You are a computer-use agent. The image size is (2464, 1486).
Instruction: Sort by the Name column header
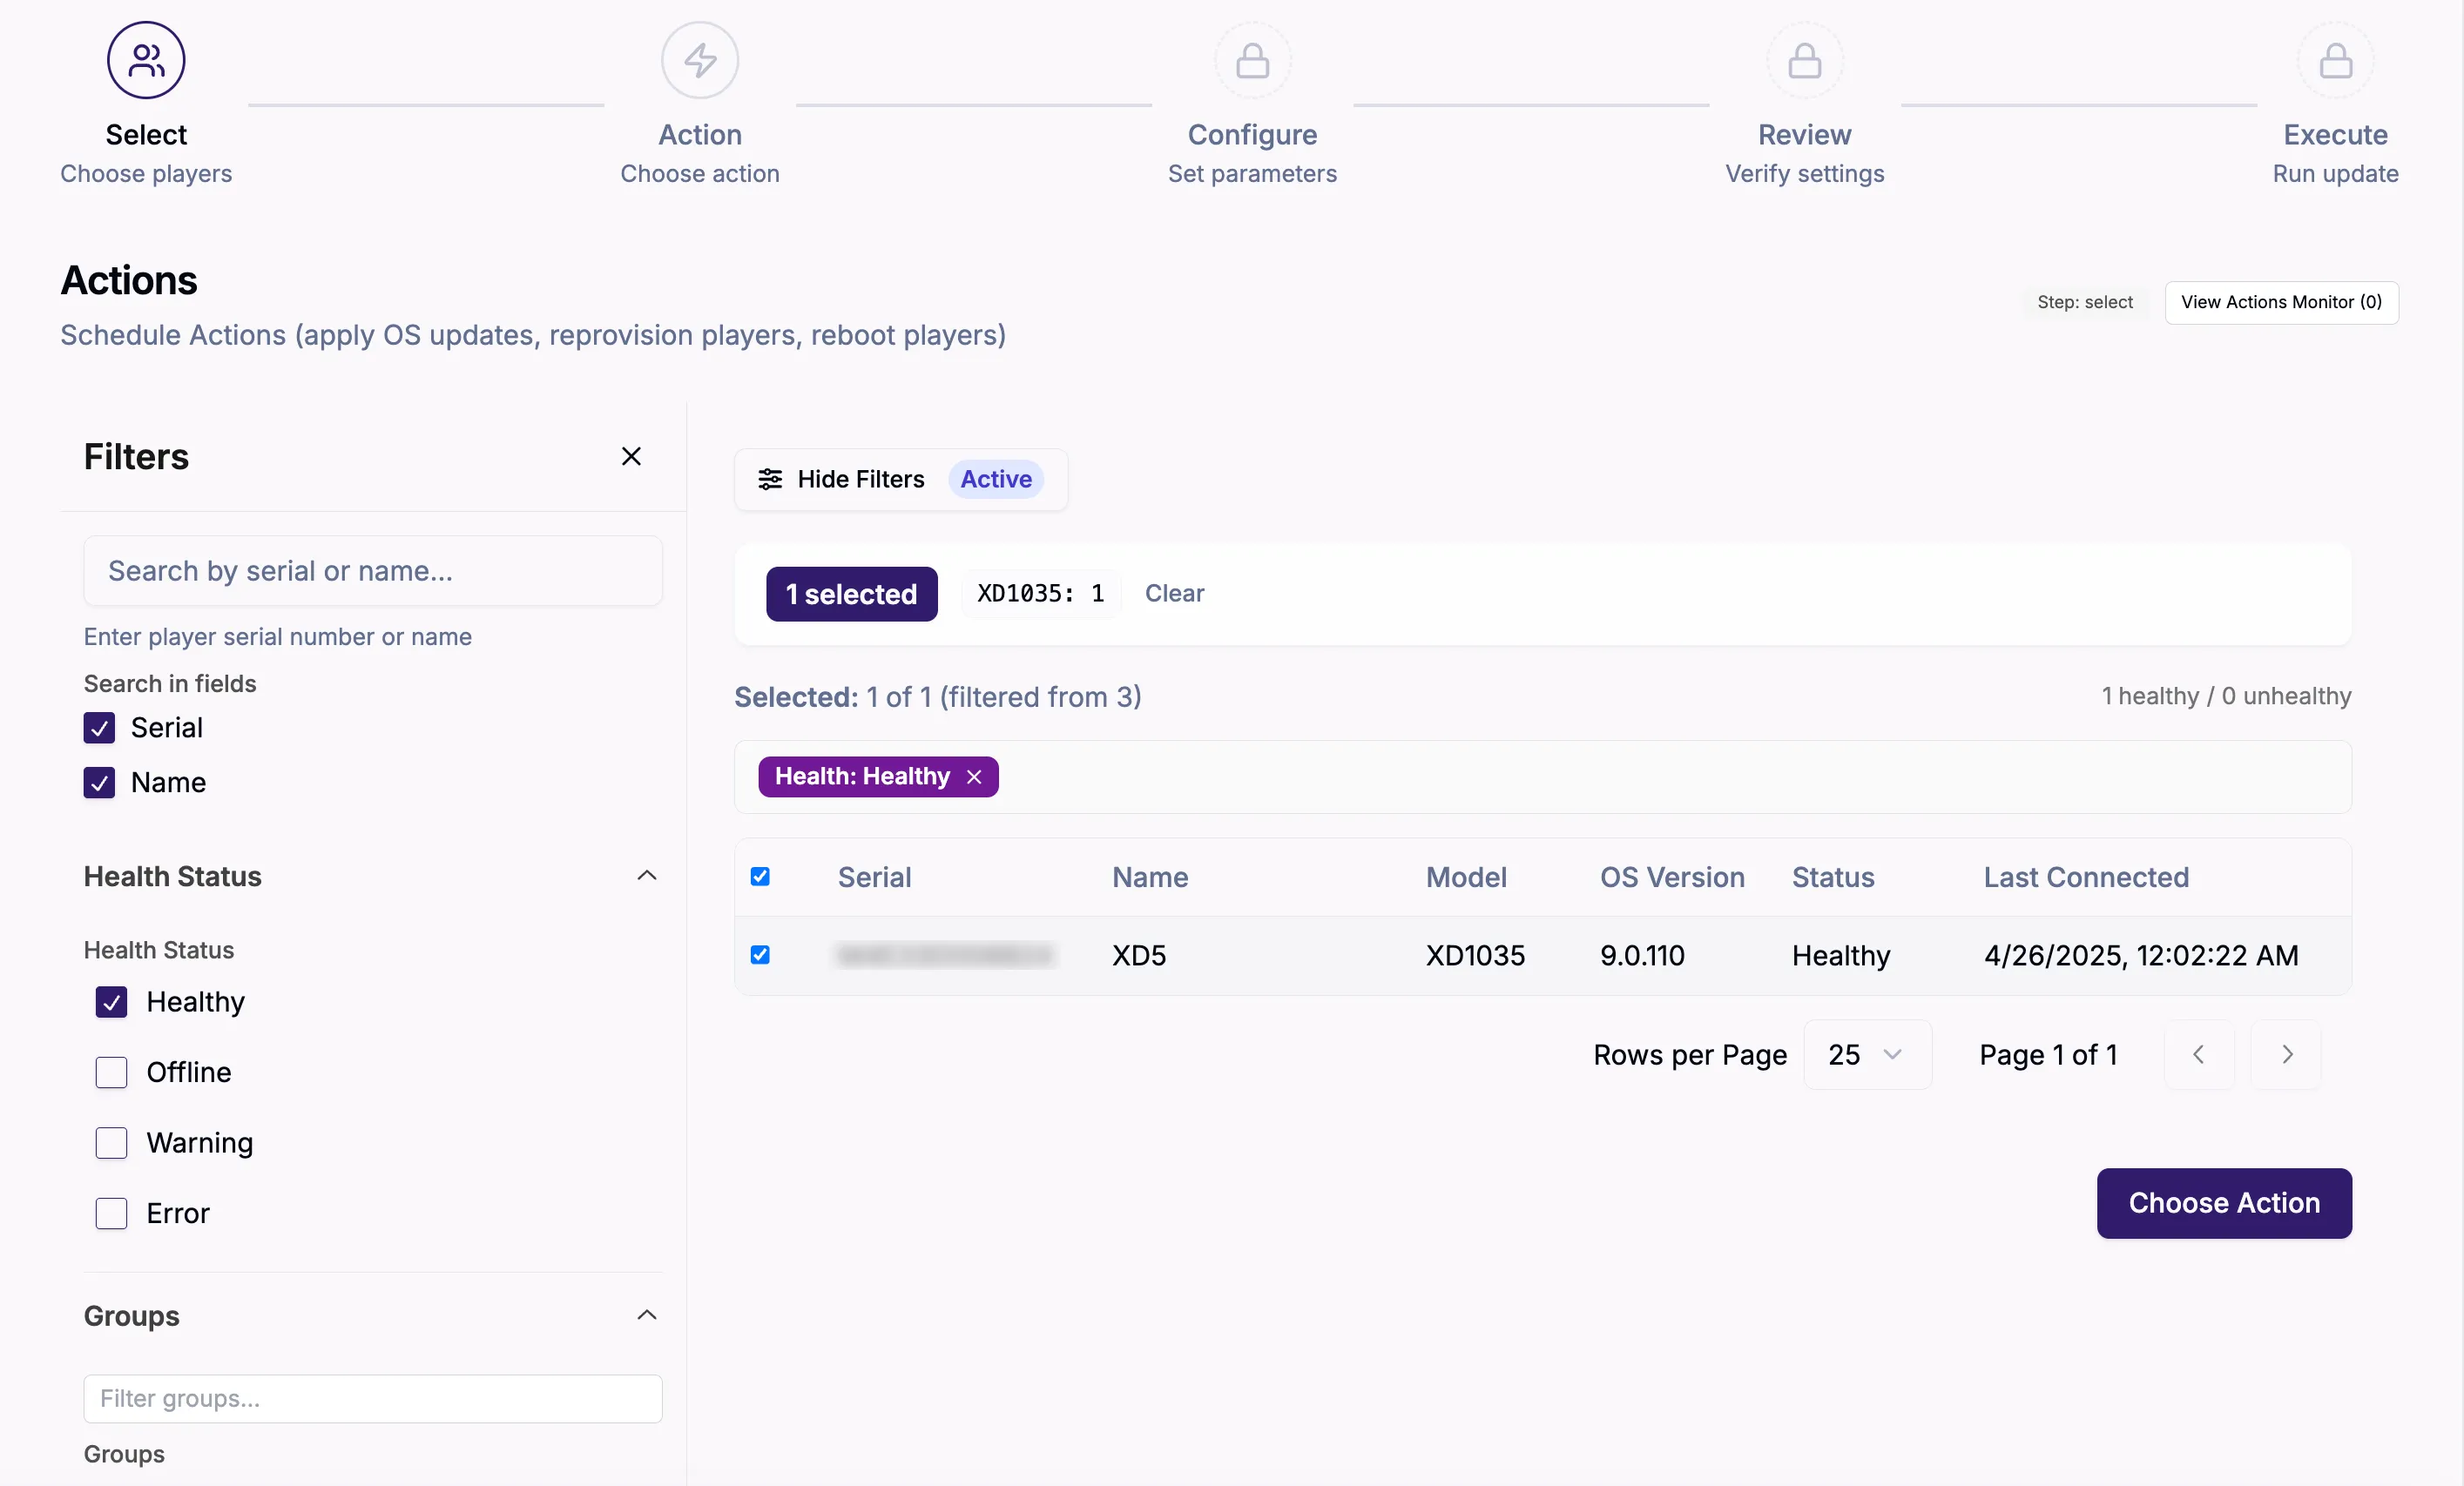coord(1150,877)
